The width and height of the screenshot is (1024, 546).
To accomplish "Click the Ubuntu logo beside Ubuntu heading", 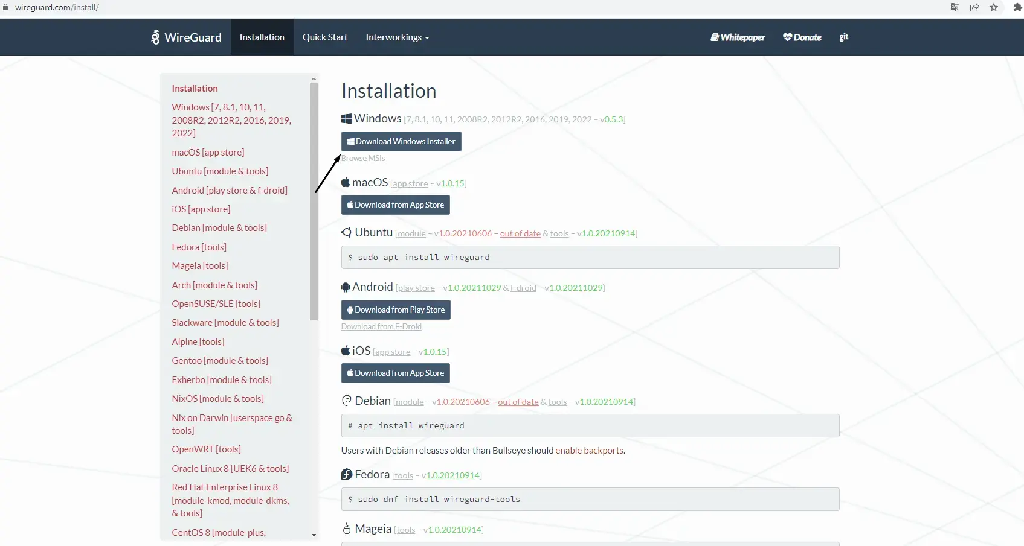I will (346, 232).
